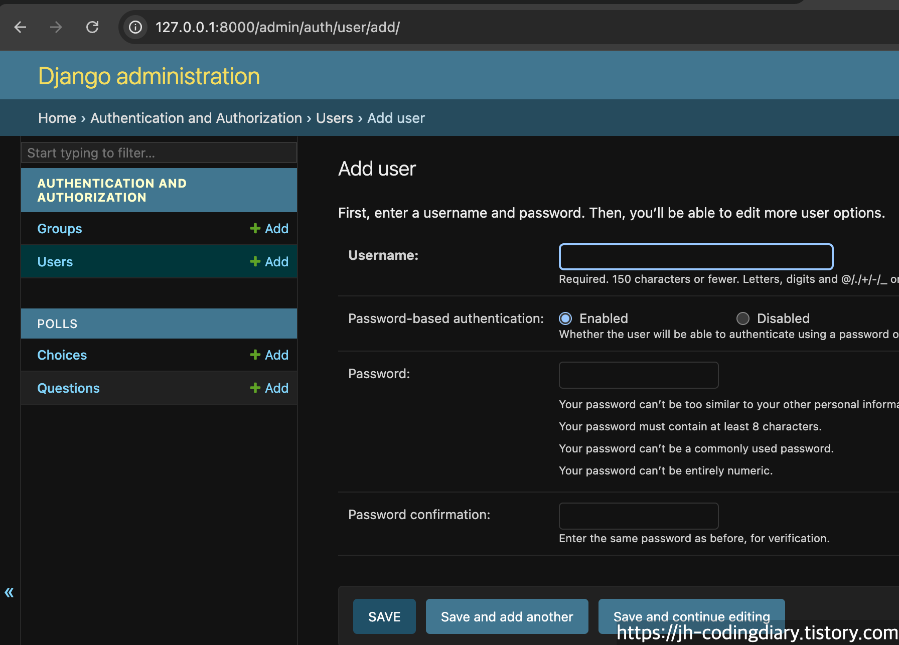
Task: Open the site information icon in address bar
Action: coord(135,27)
